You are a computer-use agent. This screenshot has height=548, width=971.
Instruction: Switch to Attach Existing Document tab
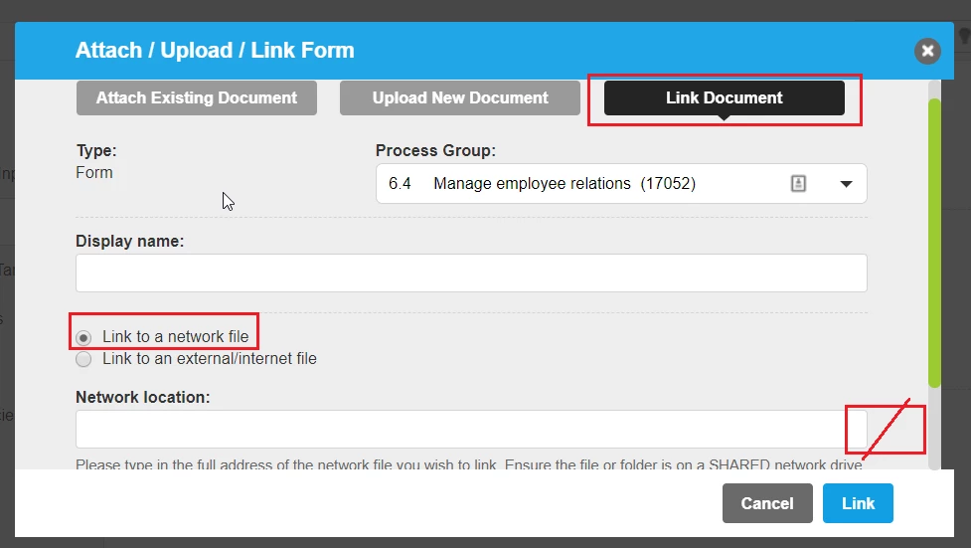(x=197, y=97)
